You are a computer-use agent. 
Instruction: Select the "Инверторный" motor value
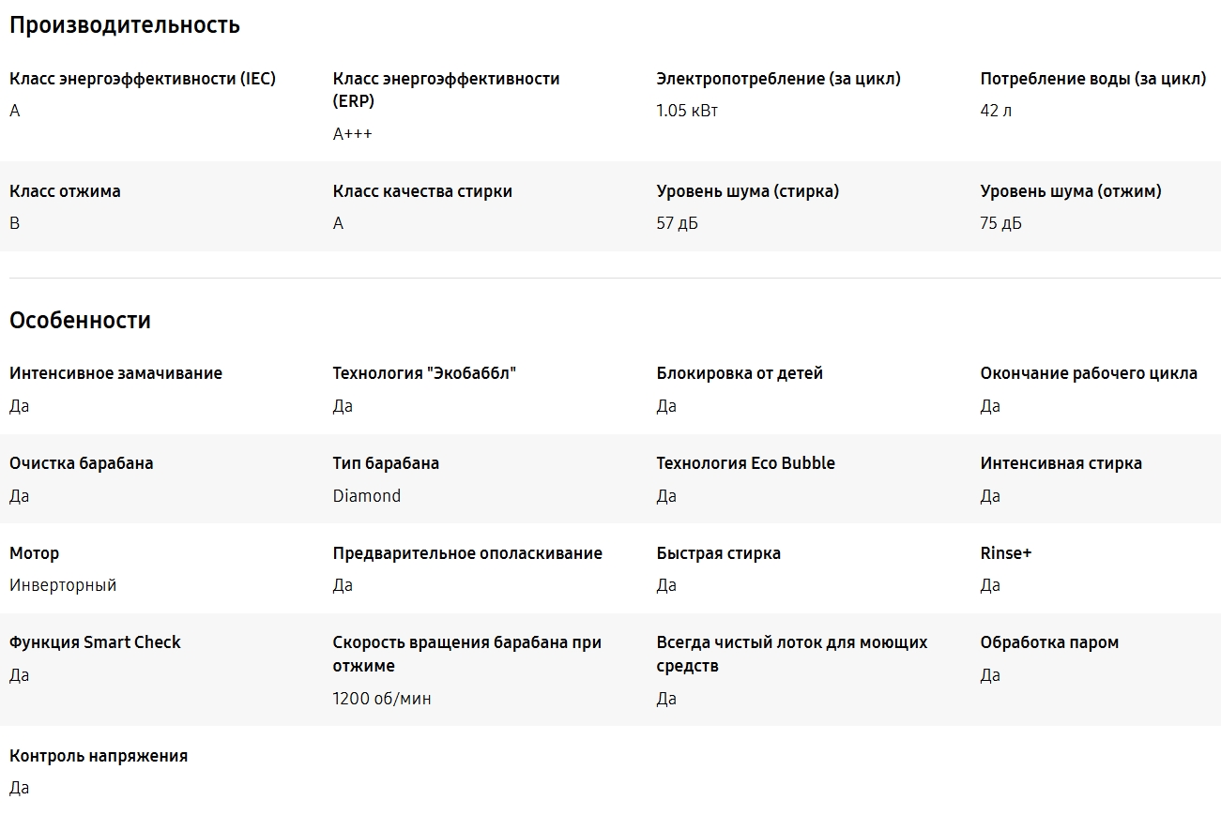coord(63,585)
